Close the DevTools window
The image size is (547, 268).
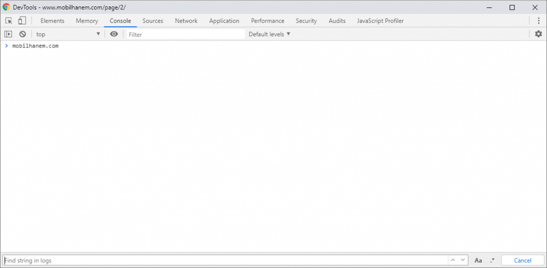point(535,7)
